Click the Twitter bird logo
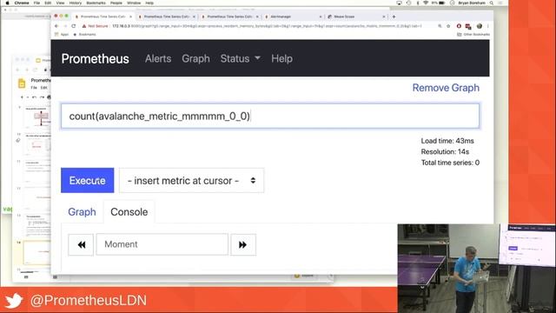This screenshot has width=556, height=313. [14, 301]
